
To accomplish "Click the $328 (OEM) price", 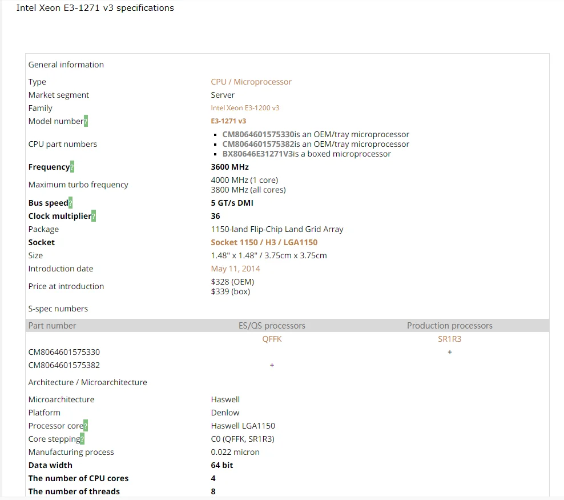I will pyautogui.click(x=232, y=282).
